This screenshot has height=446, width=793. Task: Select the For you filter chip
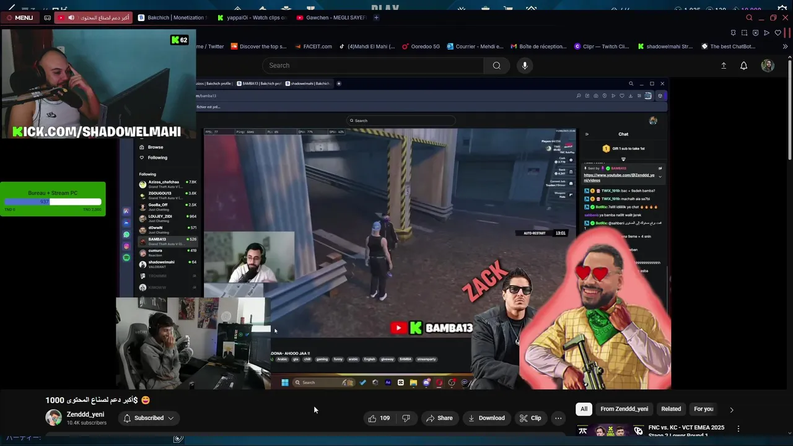tap(703, 409)
